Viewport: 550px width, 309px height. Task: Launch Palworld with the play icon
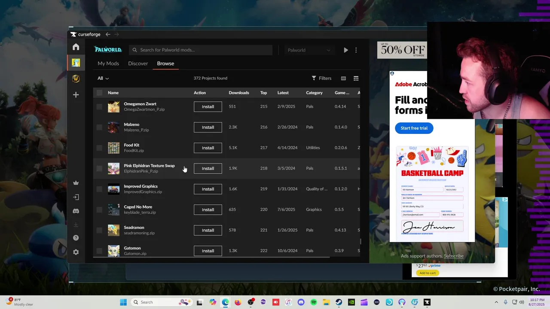346,50
